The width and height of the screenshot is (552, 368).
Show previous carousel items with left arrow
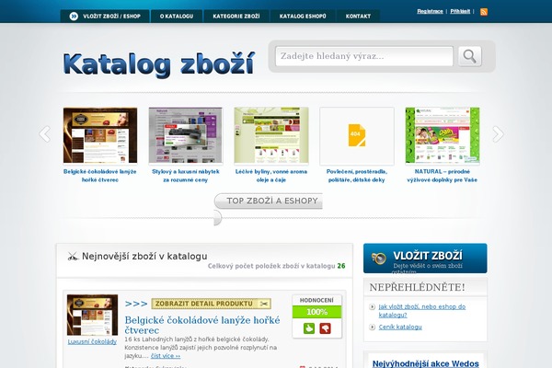45,134
